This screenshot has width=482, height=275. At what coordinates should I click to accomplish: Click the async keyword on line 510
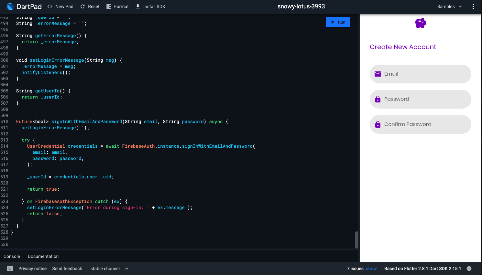coord(216,122)
